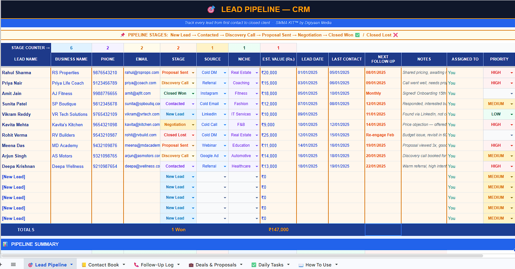Open the Stage dropdown for Amit Jain

[193, 93]
